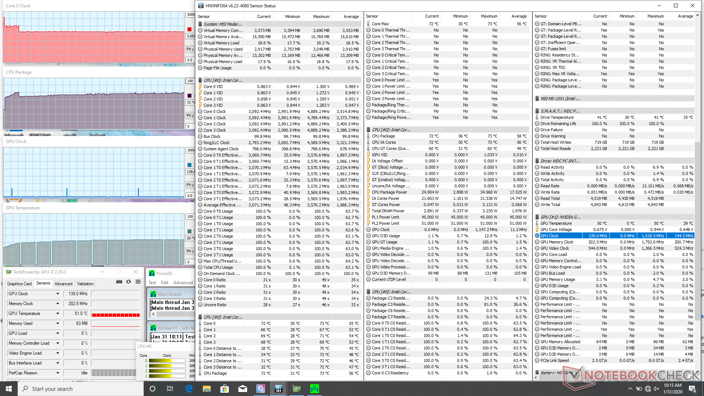Click Fit y on Core 0 Clock graph
704x396 pixels.
190,49
